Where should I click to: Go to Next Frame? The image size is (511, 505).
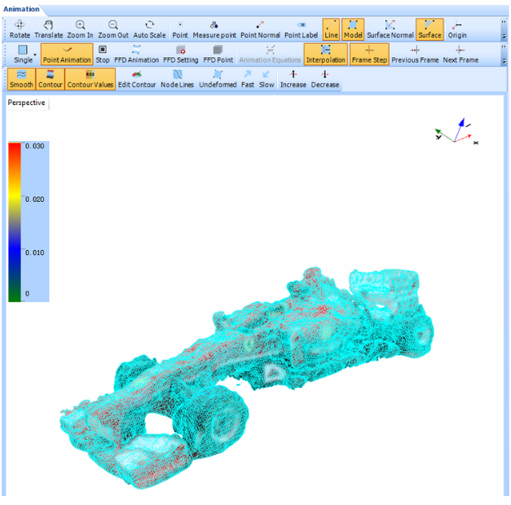[x=460, y=55]
